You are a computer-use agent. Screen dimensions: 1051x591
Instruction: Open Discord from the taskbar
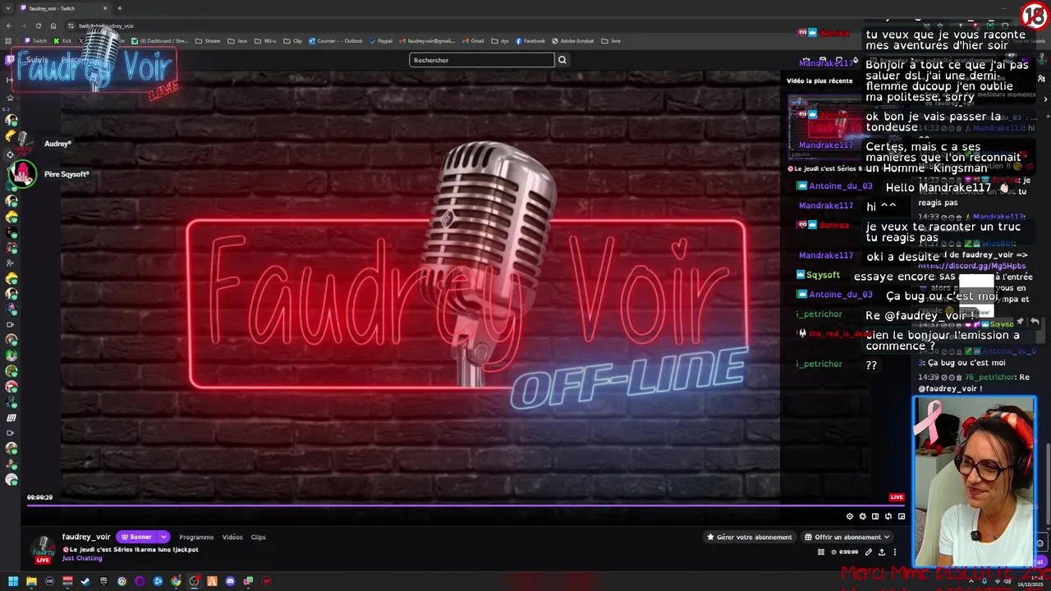tap(230, 581)
